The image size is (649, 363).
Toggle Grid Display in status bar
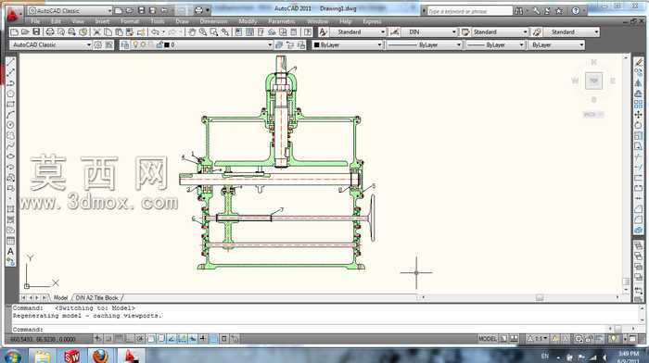119,339
